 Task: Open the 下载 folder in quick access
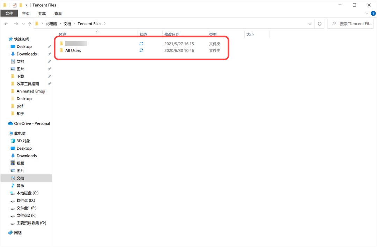21,76
